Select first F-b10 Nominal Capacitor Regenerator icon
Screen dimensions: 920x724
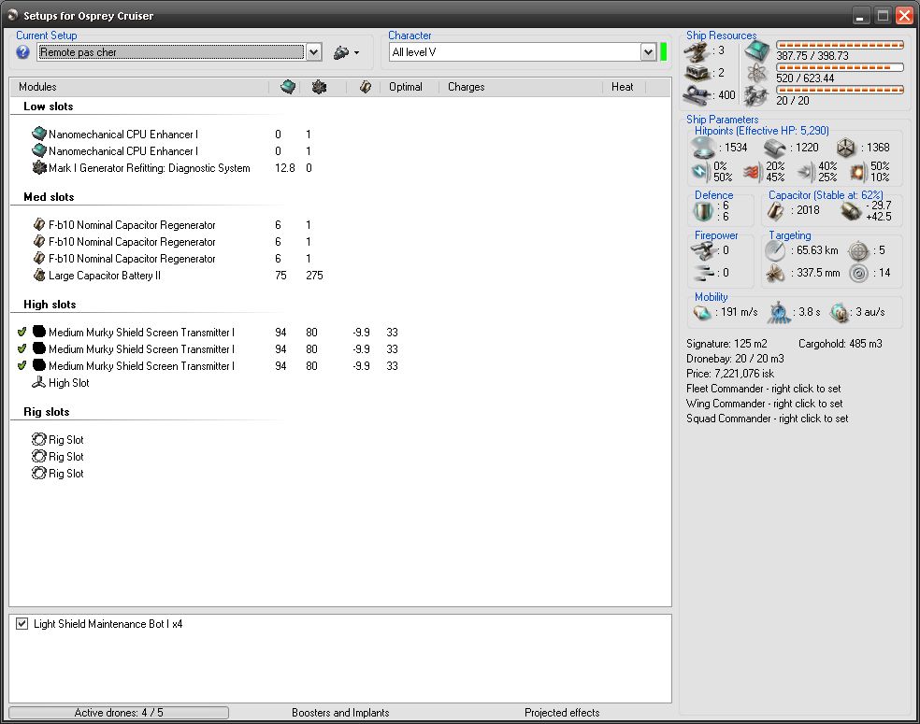[x=39, y=224]
